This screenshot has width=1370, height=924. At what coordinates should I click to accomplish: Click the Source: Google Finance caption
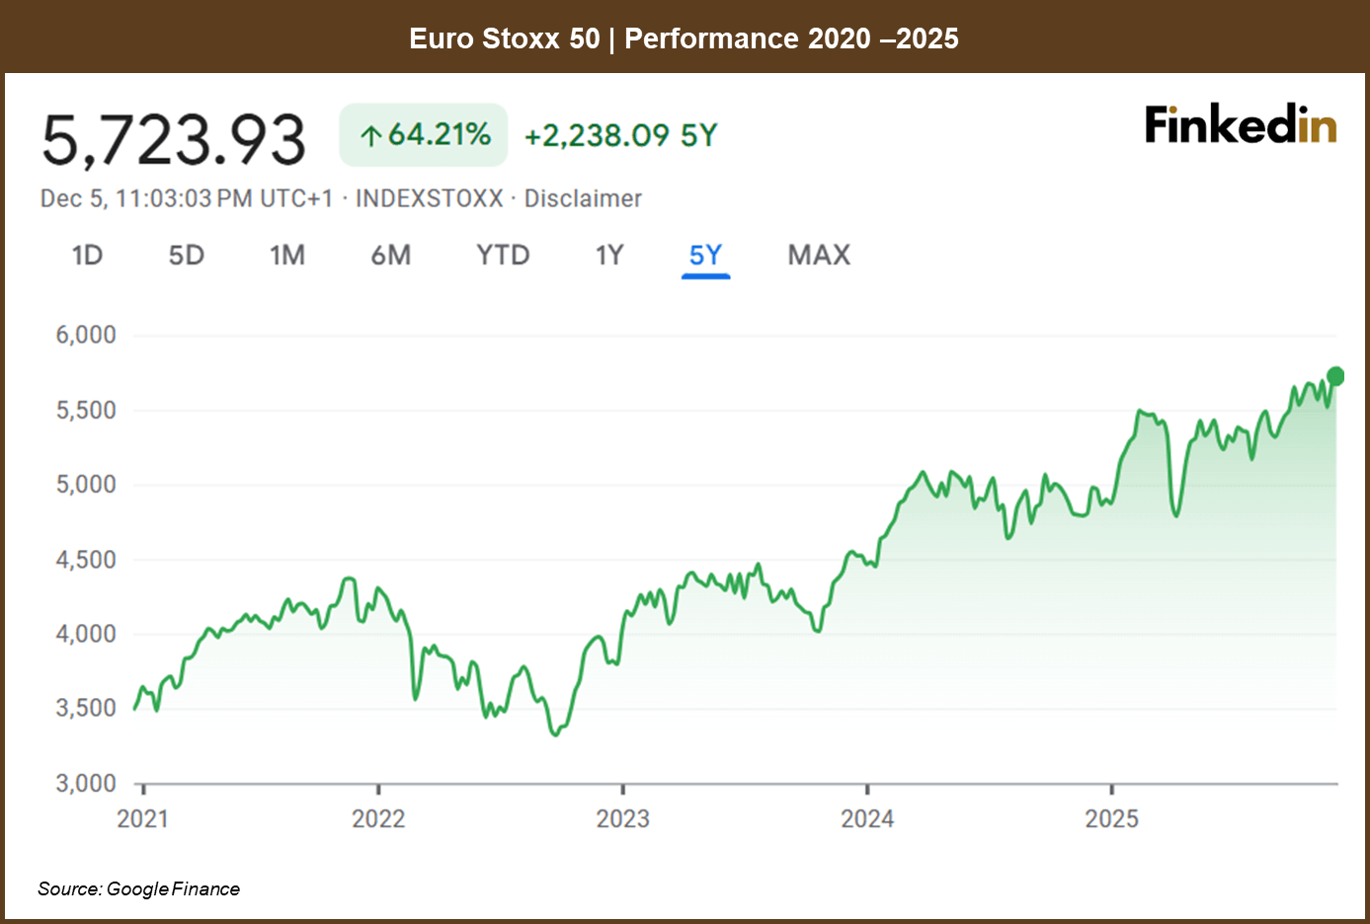coord(138,888)
